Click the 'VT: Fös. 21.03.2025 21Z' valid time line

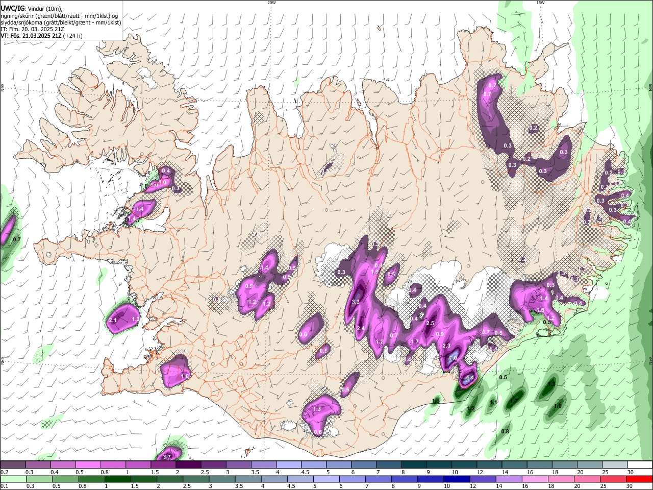pyautogui.click(x=32, y=36)
